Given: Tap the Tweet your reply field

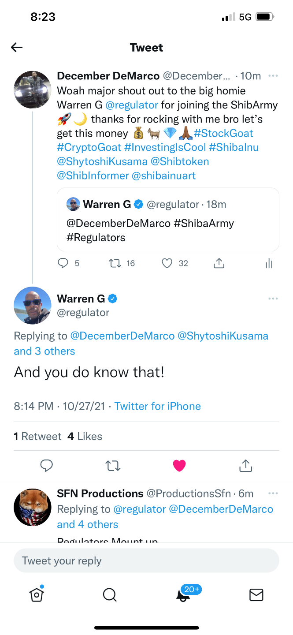Looking at the screenshot, I should [x=146, y=561].
